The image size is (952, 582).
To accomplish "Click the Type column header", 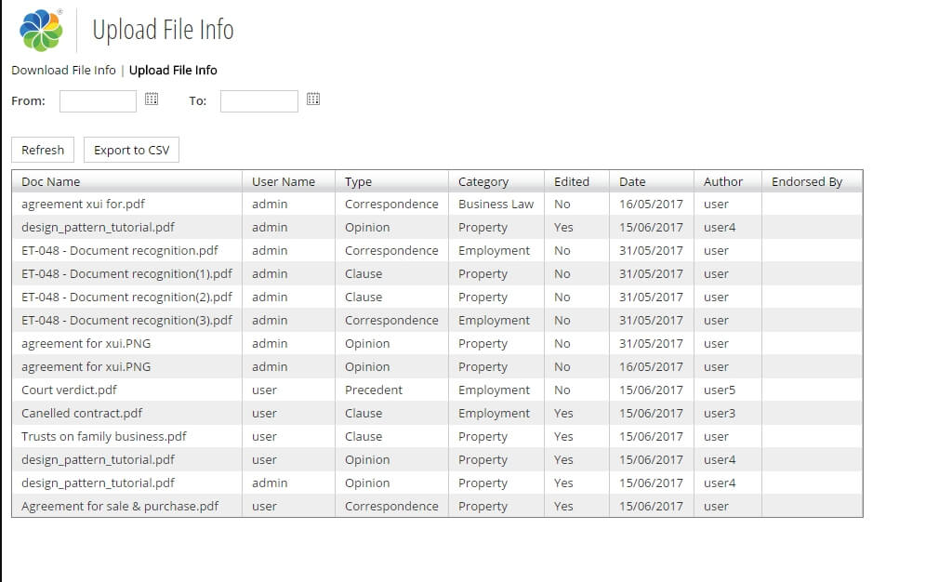I will [x=392, y=181].
